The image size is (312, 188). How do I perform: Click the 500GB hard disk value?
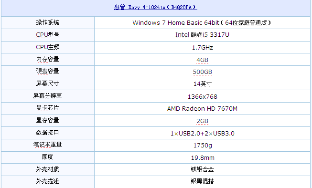[203, 72]
